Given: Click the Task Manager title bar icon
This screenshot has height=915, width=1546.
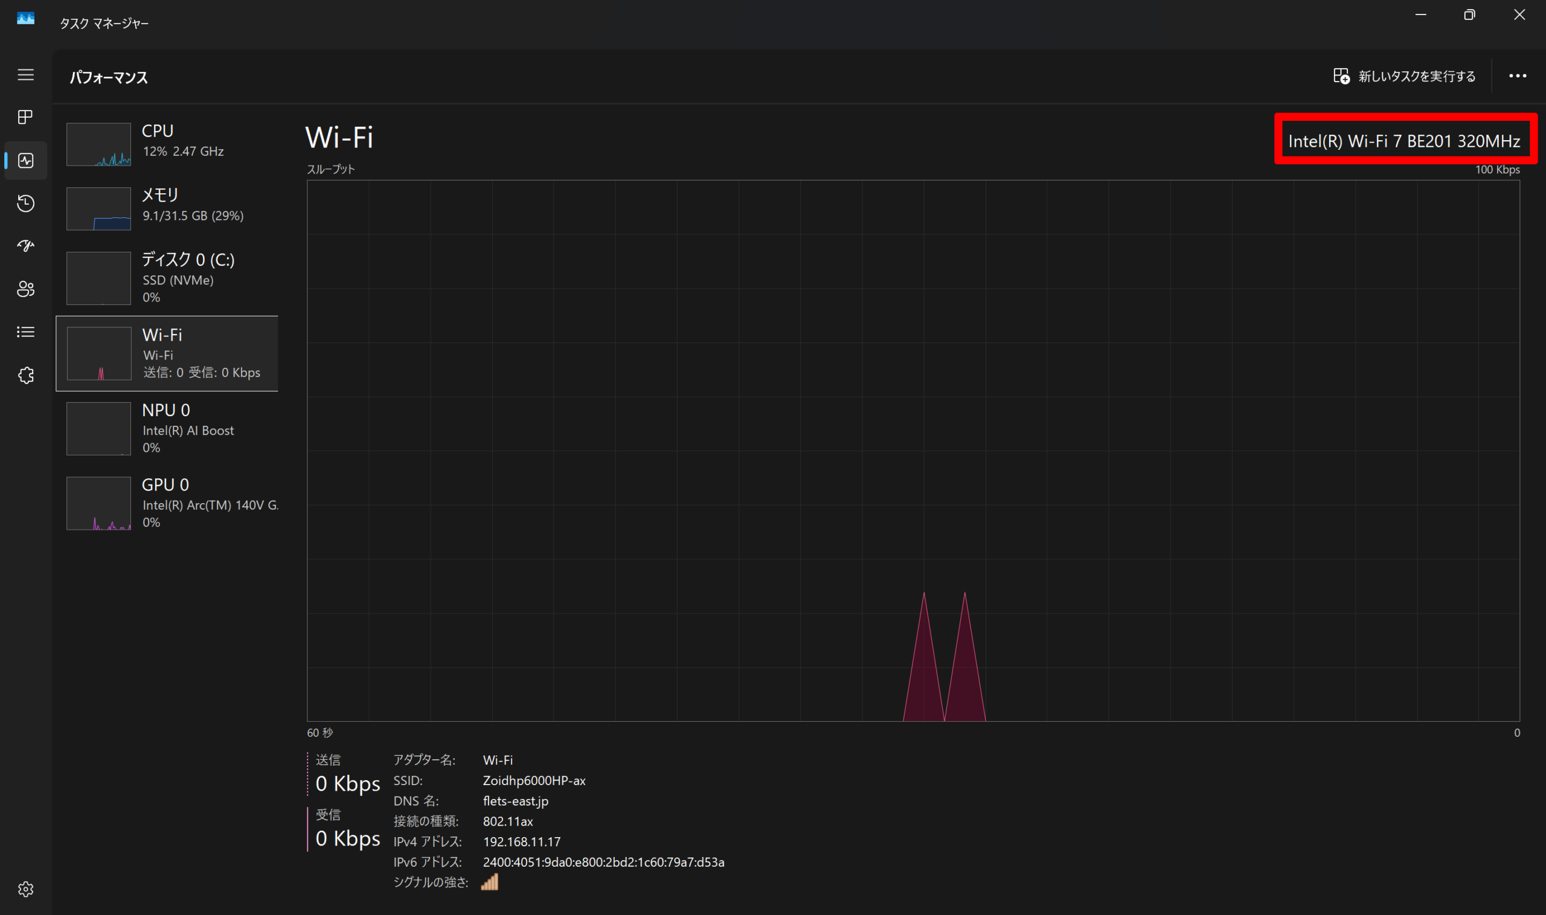Looking at the screenshot, I should coord(25,19).
